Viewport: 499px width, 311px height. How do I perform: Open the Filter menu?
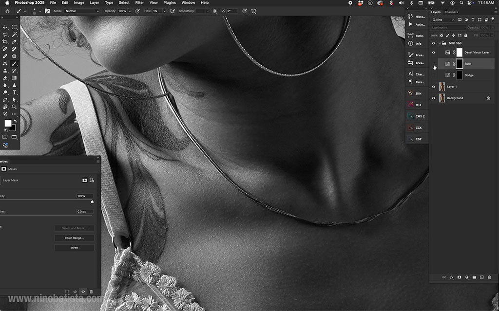pyautogui.click(x=139, y=2)
